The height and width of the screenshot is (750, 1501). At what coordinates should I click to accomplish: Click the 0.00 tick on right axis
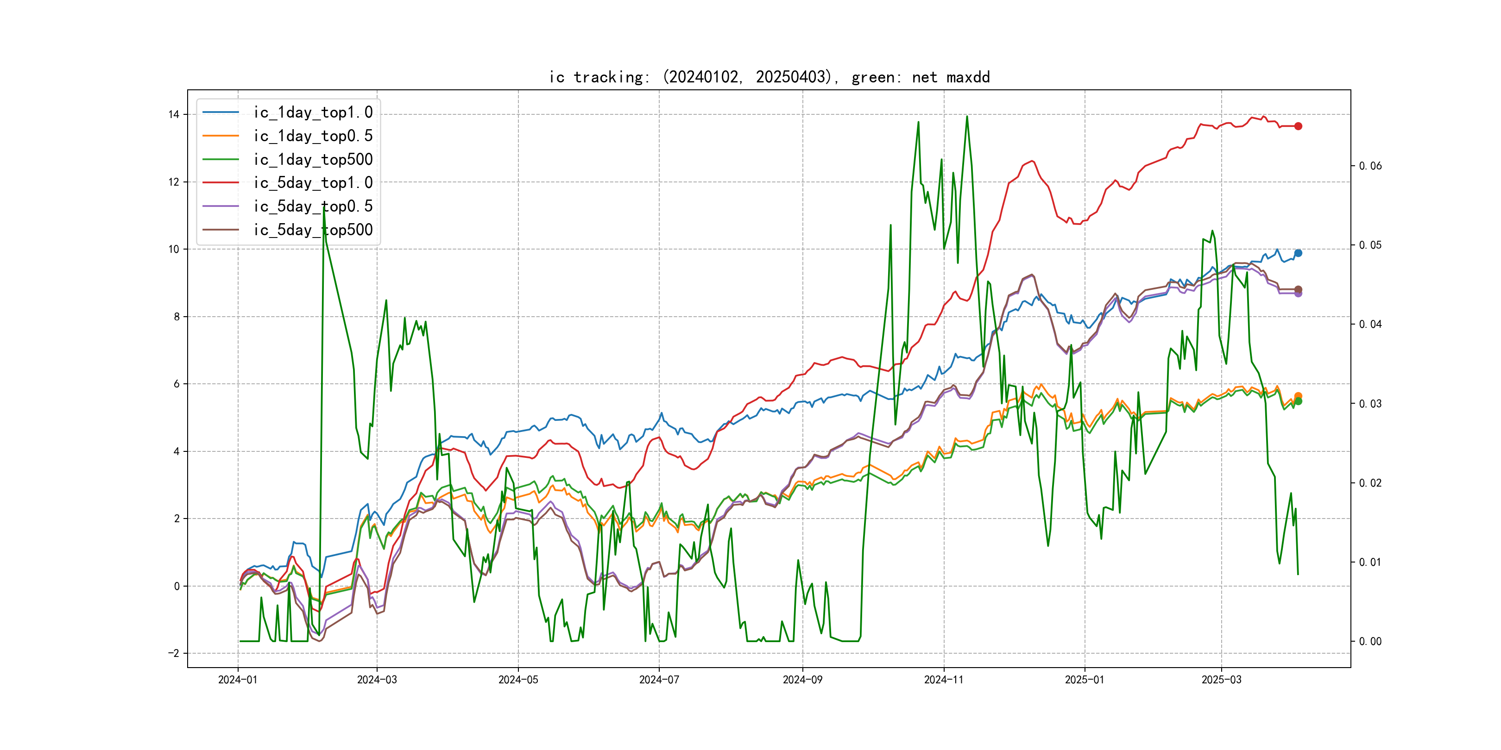pyautogui.click(x=1370, y=642)
